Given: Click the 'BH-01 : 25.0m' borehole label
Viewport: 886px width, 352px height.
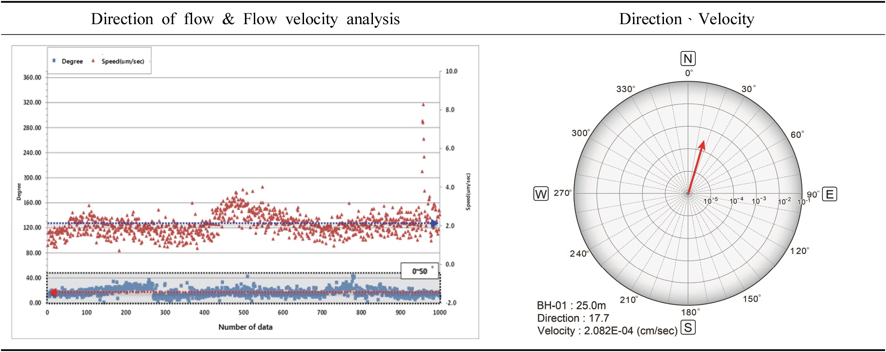Looking at the screenshot, I should (x=571, y=305).
